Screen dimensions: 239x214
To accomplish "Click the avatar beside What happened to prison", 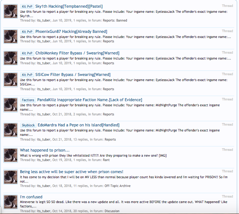I will (11, 155).
